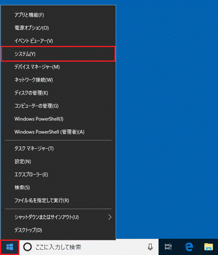This screenshot has height=255, width=218.
Task: Open 設定(N) from the menu
Action: coord(58,162)
